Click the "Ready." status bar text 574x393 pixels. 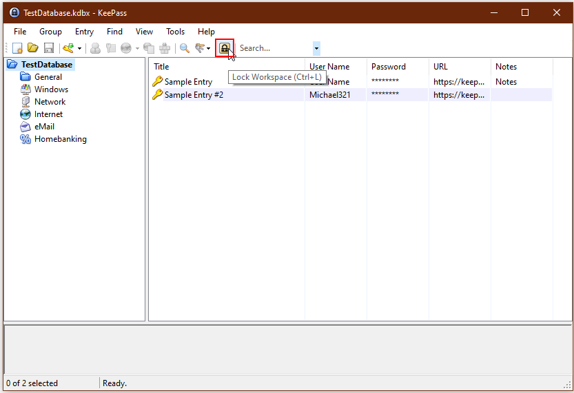[114, 383]
